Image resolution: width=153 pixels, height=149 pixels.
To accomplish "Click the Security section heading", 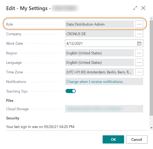I will pos(13,118).
